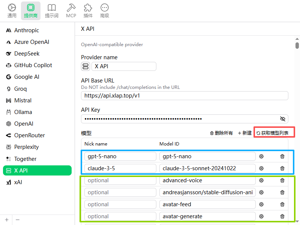Click nick name field for advanced-voice

[x=120, y=180]
